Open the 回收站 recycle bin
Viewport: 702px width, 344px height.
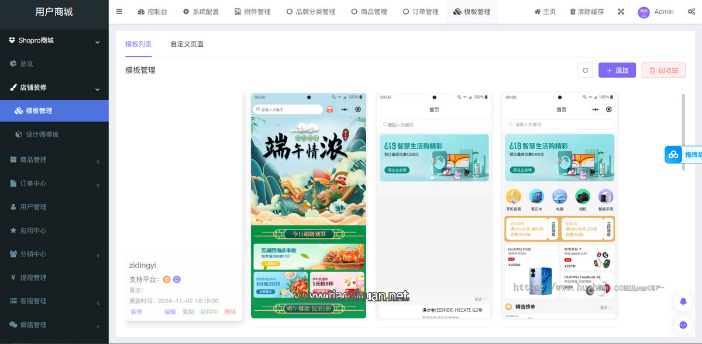663,70
